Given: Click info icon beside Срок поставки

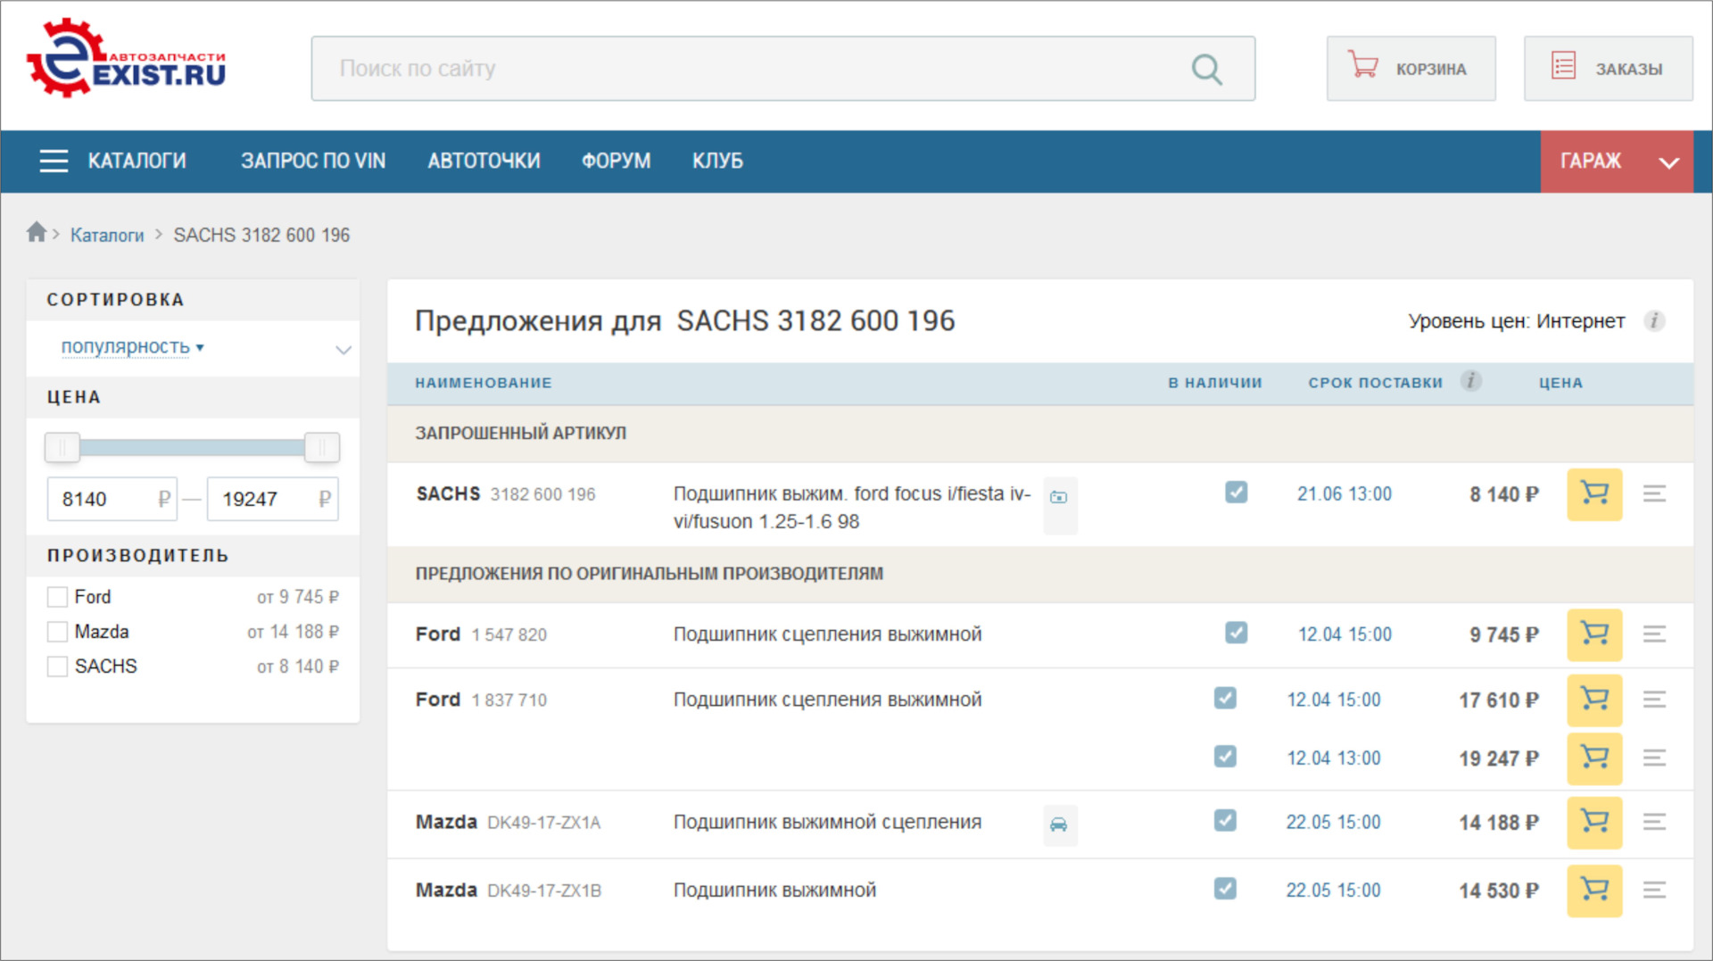Looking at the screenshot, I should [1470, 381].
